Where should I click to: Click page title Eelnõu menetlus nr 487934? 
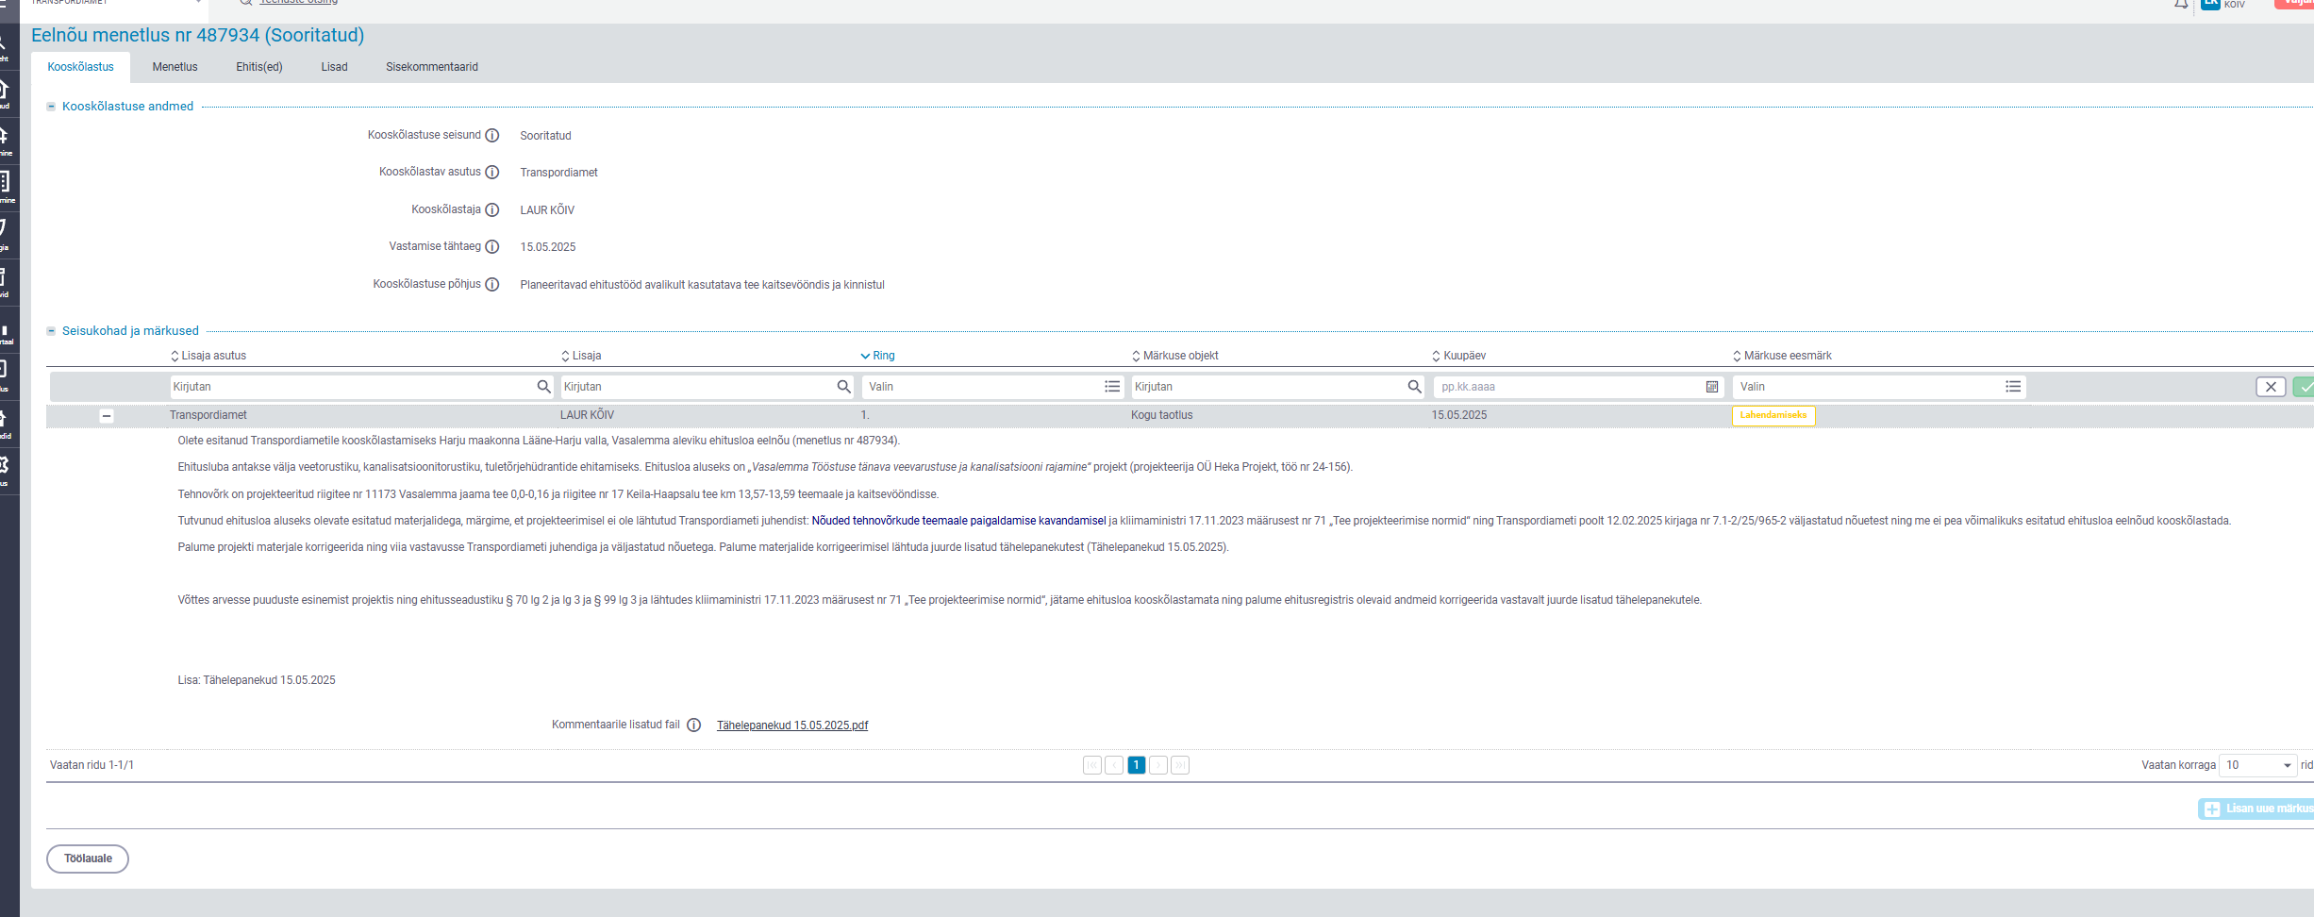198,35
